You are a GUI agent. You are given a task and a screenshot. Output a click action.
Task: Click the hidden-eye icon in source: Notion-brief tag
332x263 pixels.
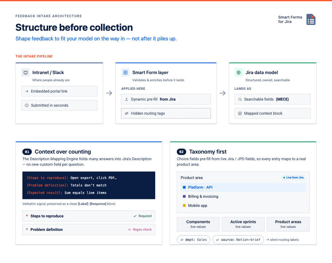(217, 240)
